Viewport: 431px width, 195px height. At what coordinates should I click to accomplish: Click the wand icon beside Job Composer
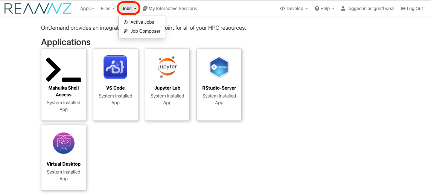pyautogui.click(x=126, y=31)
